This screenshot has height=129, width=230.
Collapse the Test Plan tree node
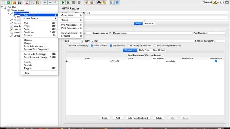(2, 7)
